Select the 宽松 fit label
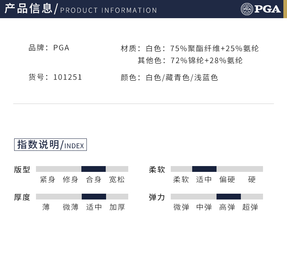Viewport: 287px width, 254px height. tap(117, 180)
